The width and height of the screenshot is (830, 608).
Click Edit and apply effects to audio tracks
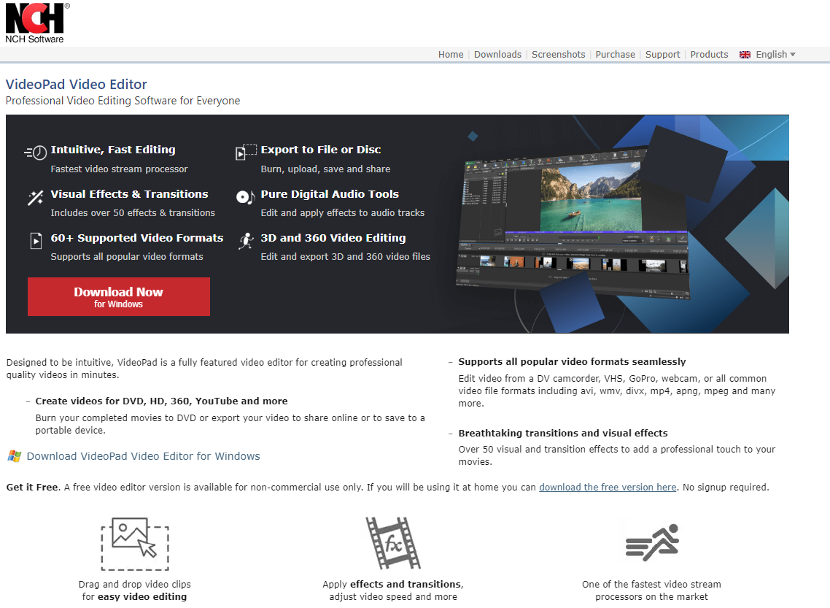pyautogui.click(x=343, y=213)
